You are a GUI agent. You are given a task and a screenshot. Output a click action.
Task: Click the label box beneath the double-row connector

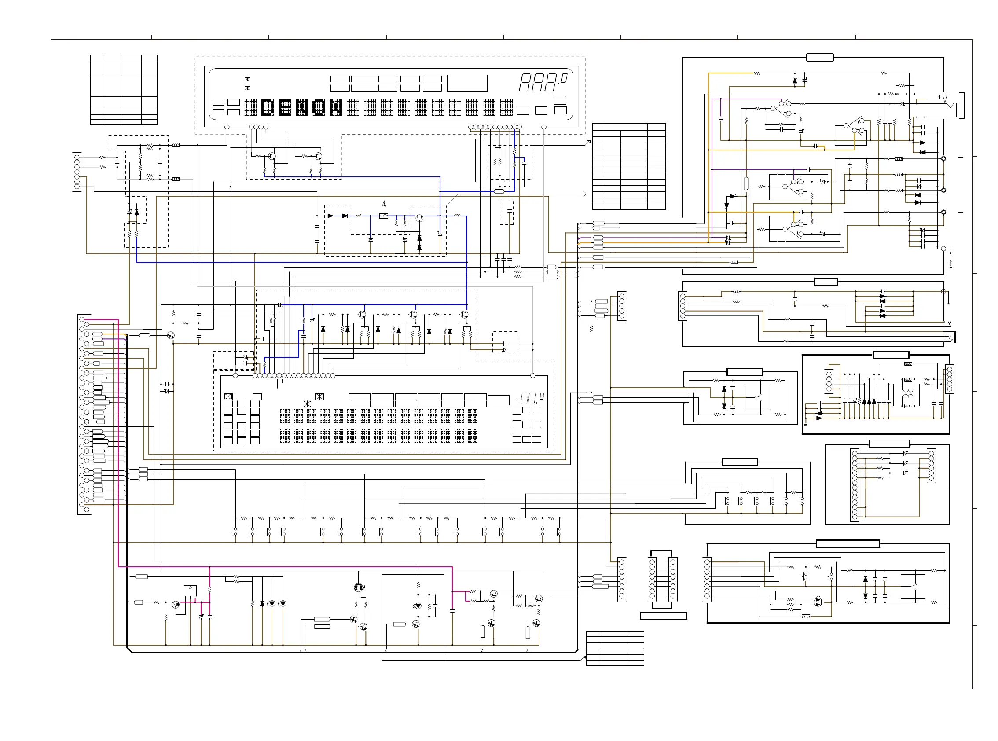point(664,616)
